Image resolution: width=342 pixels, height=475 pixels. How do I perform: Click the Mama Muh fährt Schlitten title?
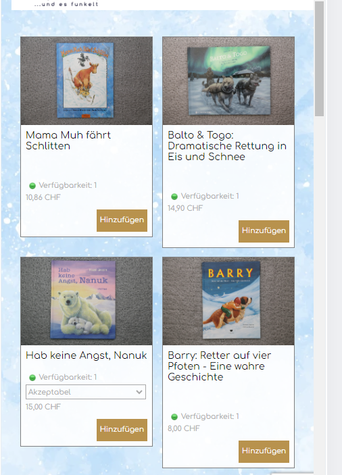(68, 141)
